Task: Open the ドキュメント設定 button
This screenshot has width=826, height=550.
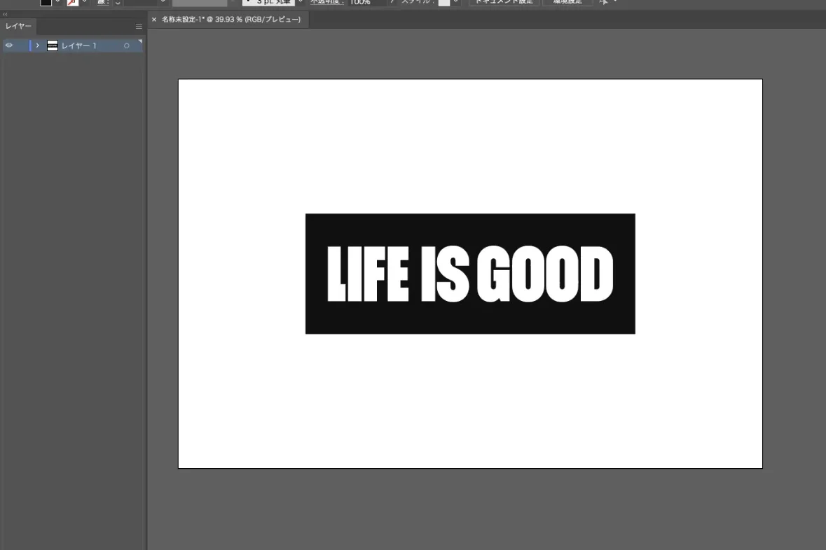Action: point(504,1)
